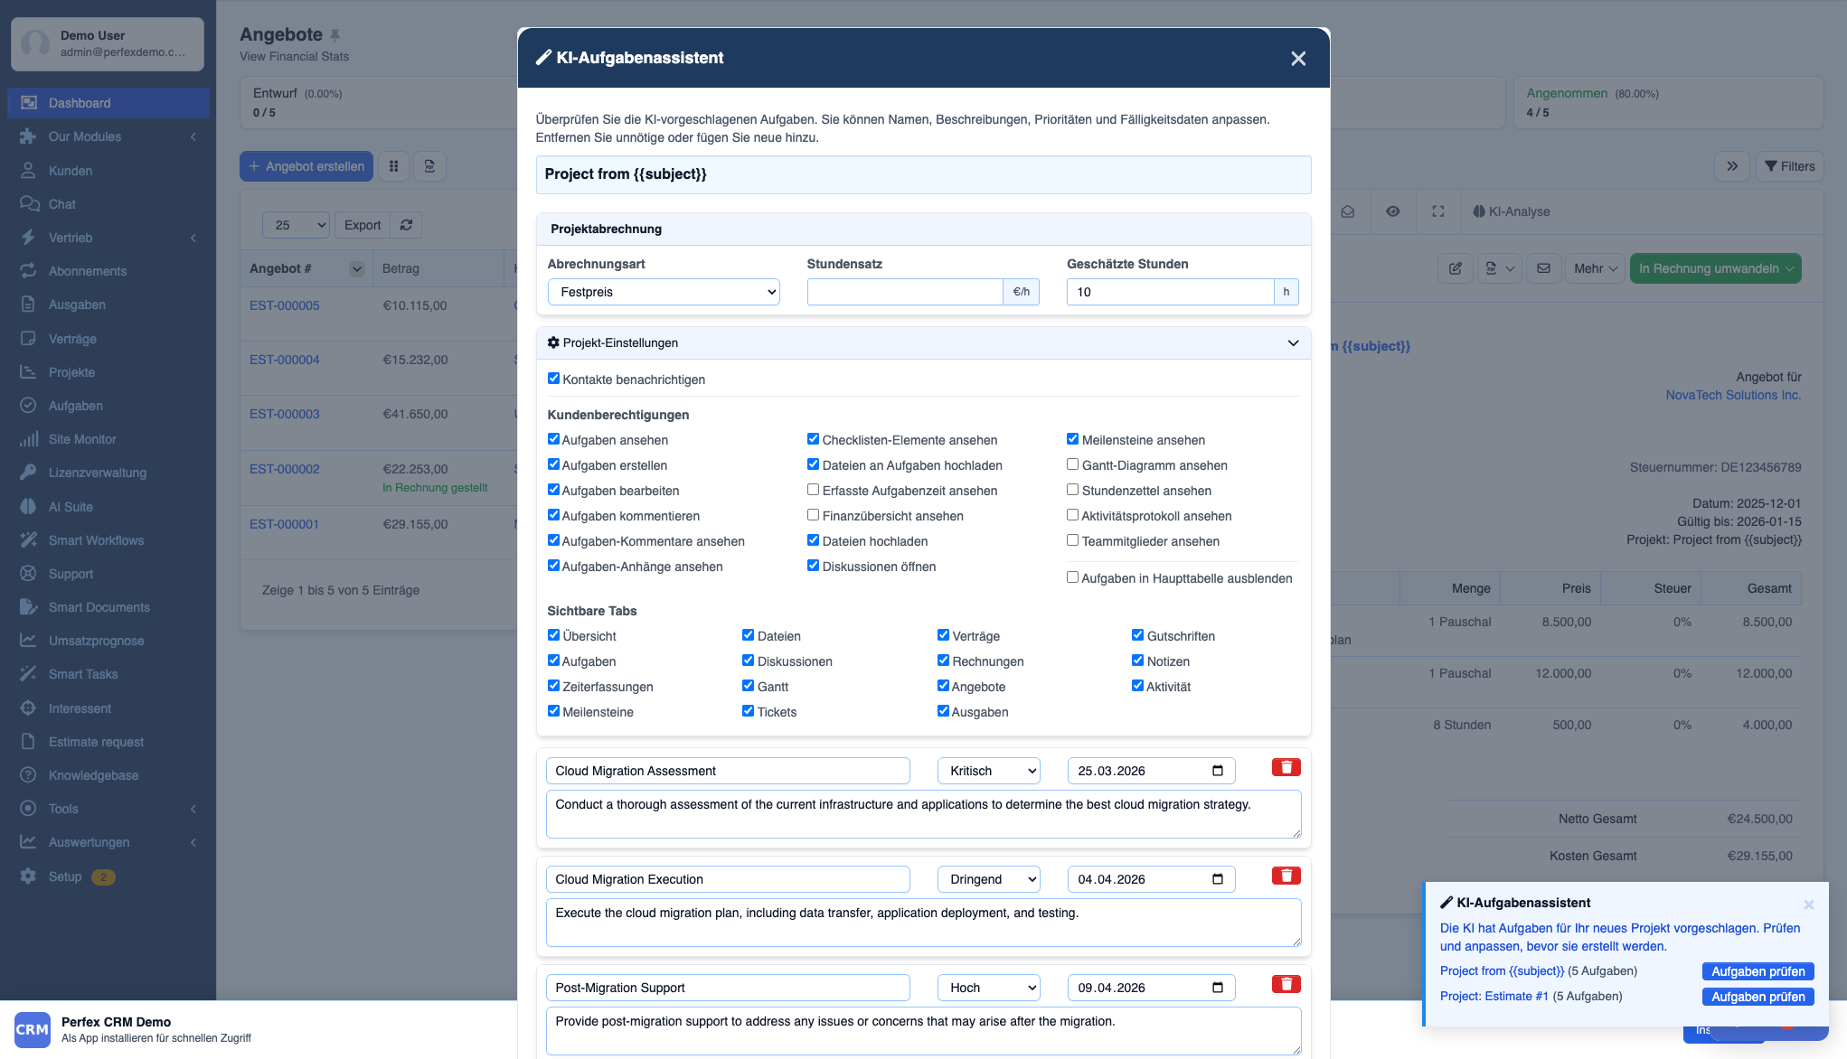
Task: Enable Gantt-Diagramm ansehen permission
Action: point(1072,464)
